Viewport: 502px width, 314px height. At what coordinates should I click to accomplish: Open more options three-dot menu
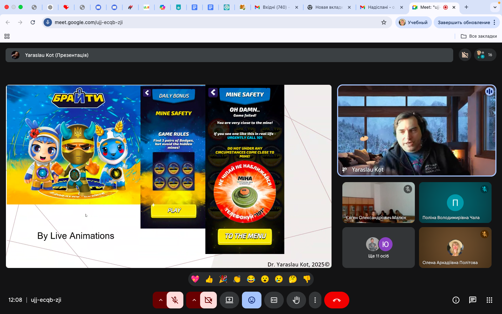315,300
